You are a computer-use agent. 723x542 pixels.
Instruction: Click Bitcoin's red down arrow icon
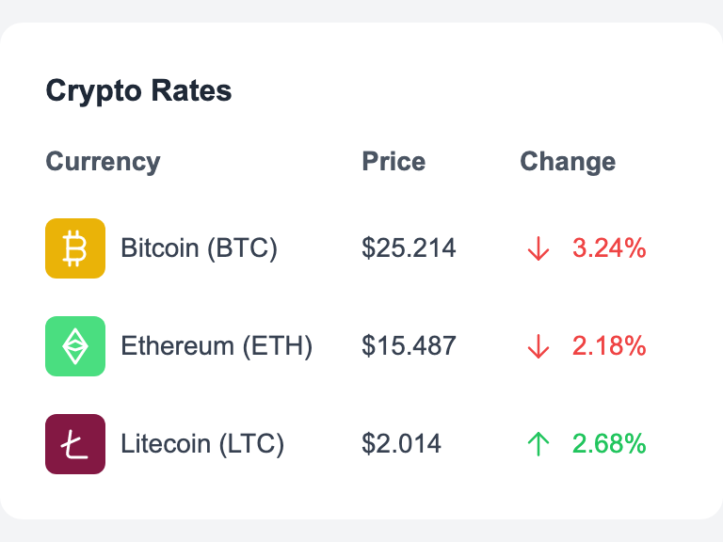pos(538,248)
